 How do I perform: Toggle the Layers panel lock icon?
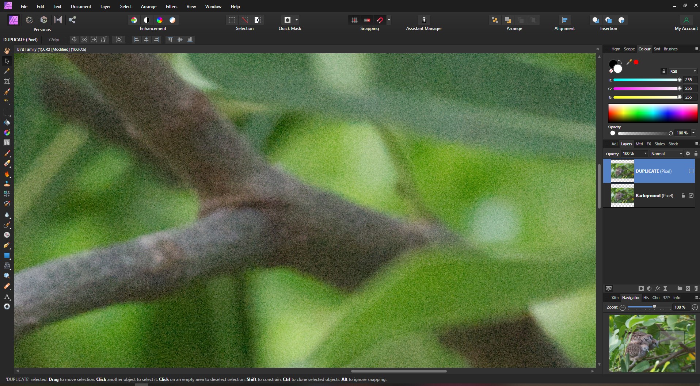(696, 154)
